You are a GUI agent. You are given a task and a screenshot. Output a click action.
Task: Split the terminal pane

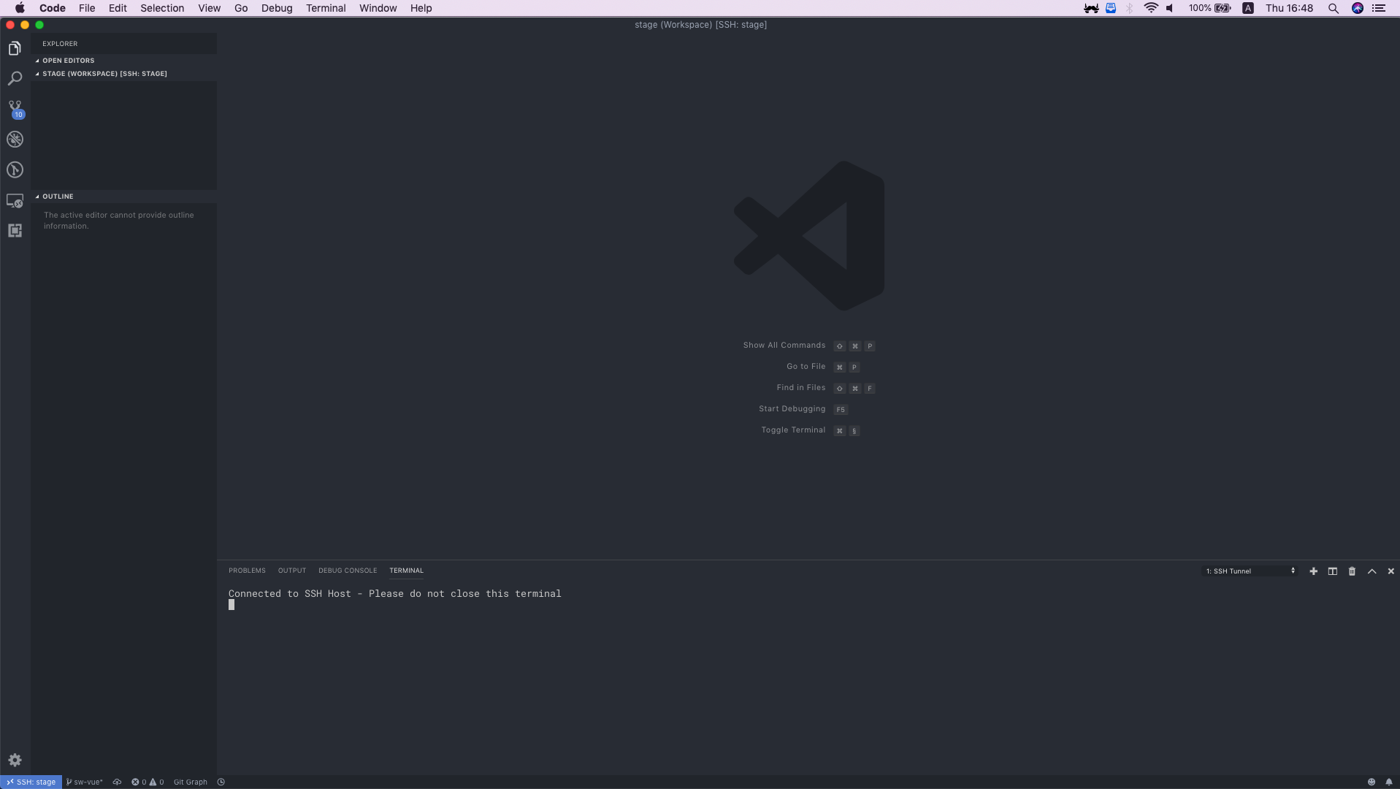click(1332, 571)
